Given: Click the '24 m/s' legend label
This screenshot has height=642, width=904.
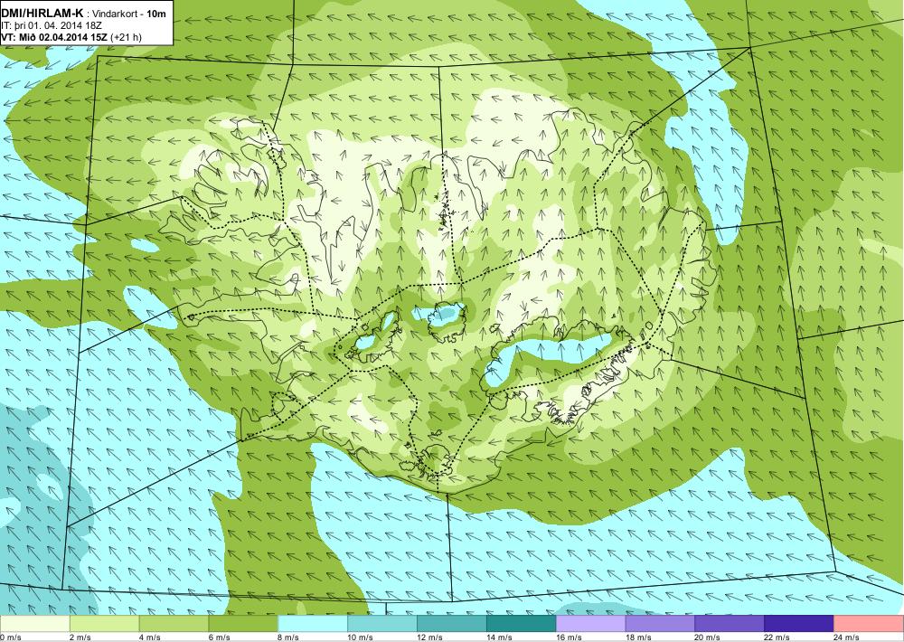Looking at the screenshot, I should click(x=846, y=637).
